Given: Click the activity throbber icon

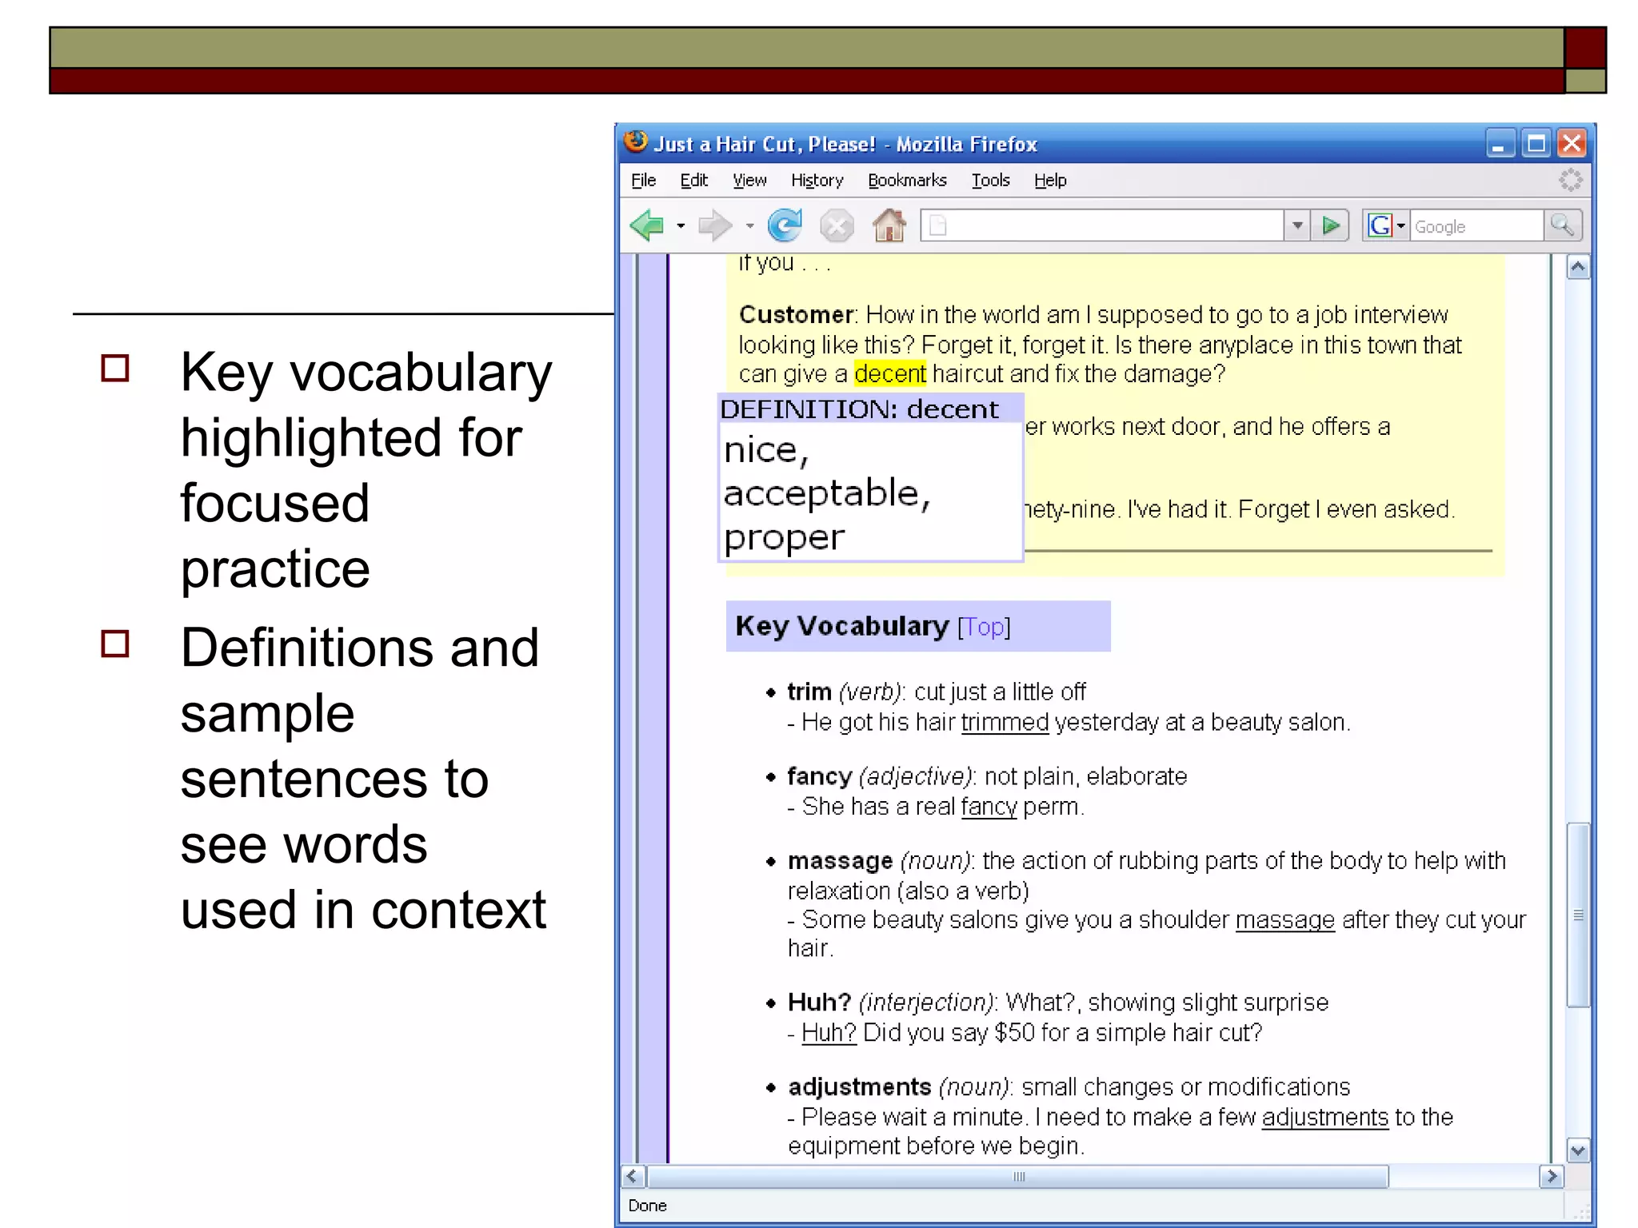Looking at the screenshot, I should (1570, 180).
